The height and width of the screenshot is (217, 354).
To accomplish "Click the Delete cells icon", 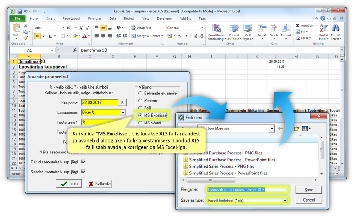I will point(274,28).
